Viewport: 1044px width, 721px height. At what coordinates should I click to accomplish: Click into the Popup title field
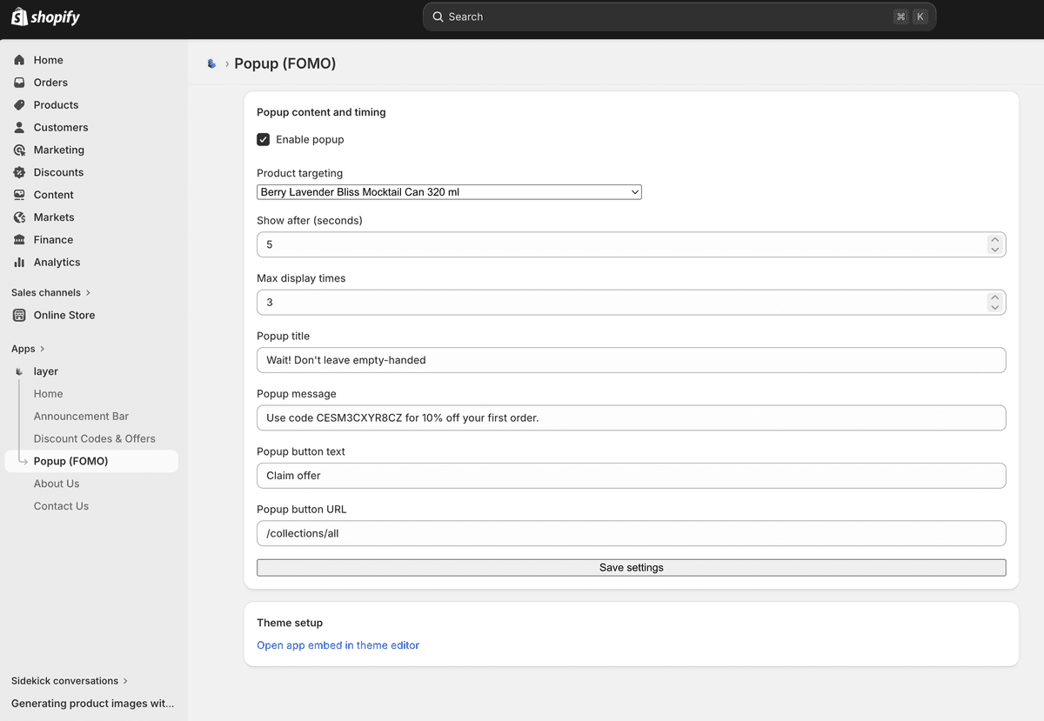[631, 359]
